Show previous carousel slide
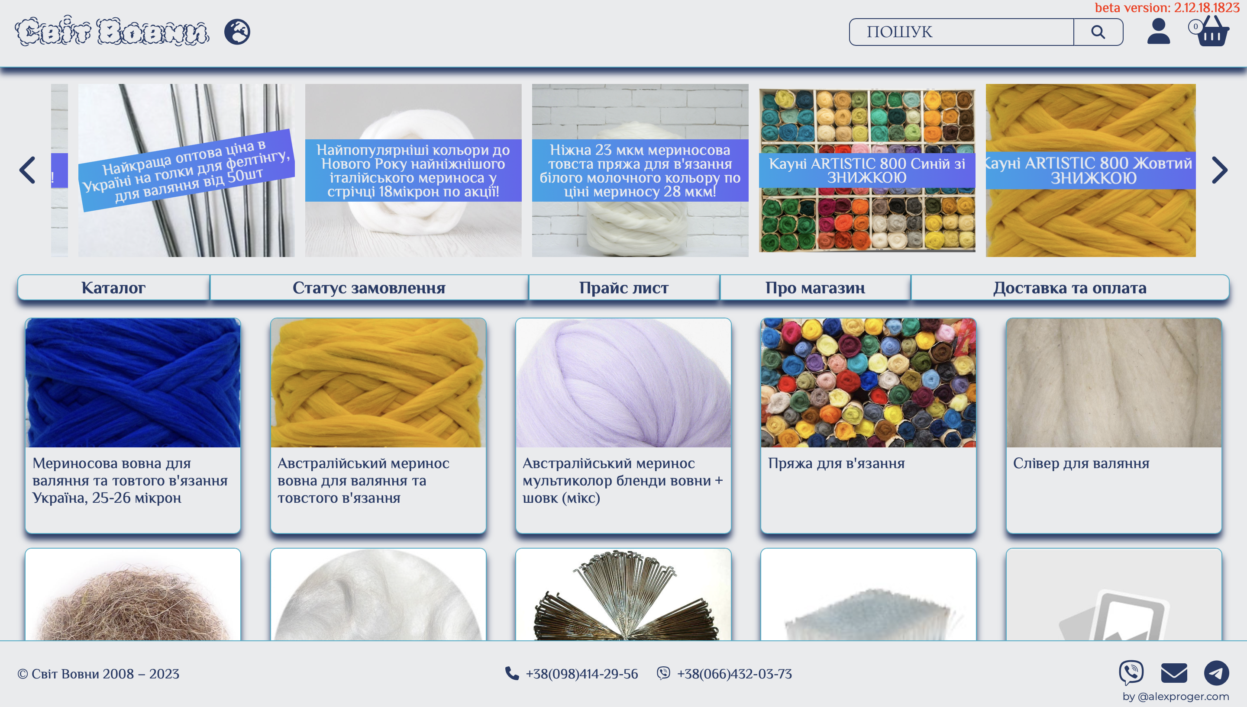Image resolution: width=1247 pixels, height=707 pixels. click(27, 170)
